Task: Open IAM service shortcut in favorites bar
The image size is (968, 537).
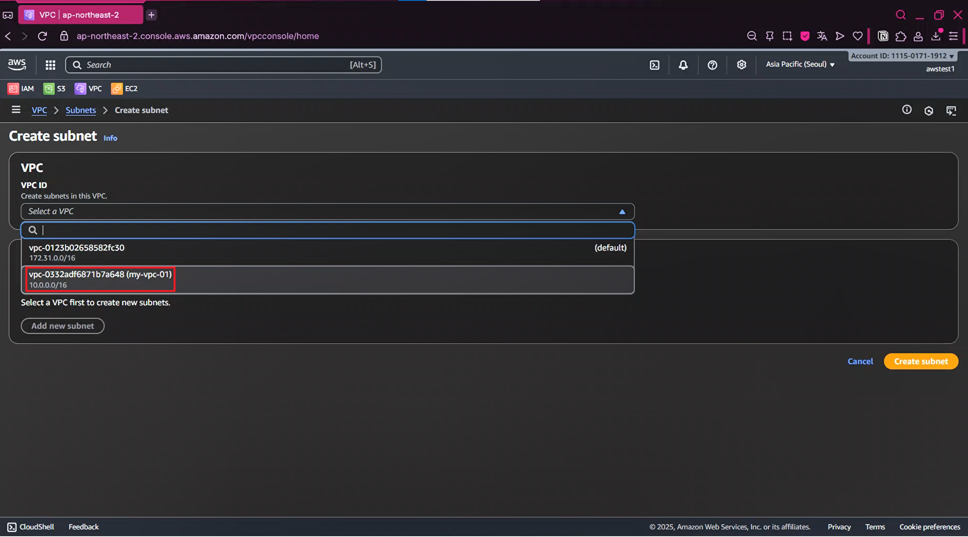Action: pyautogui.click(x=21, y=89)
